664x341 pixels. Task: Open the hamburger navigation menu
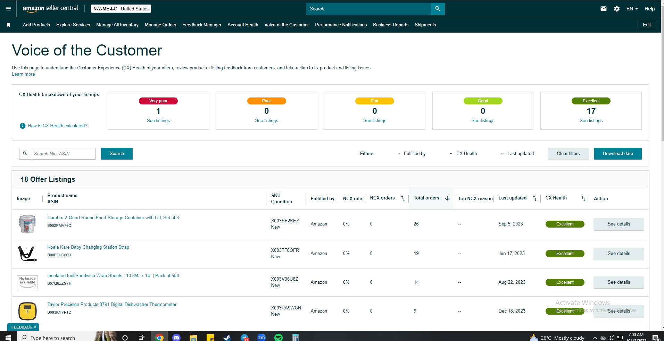8,9
